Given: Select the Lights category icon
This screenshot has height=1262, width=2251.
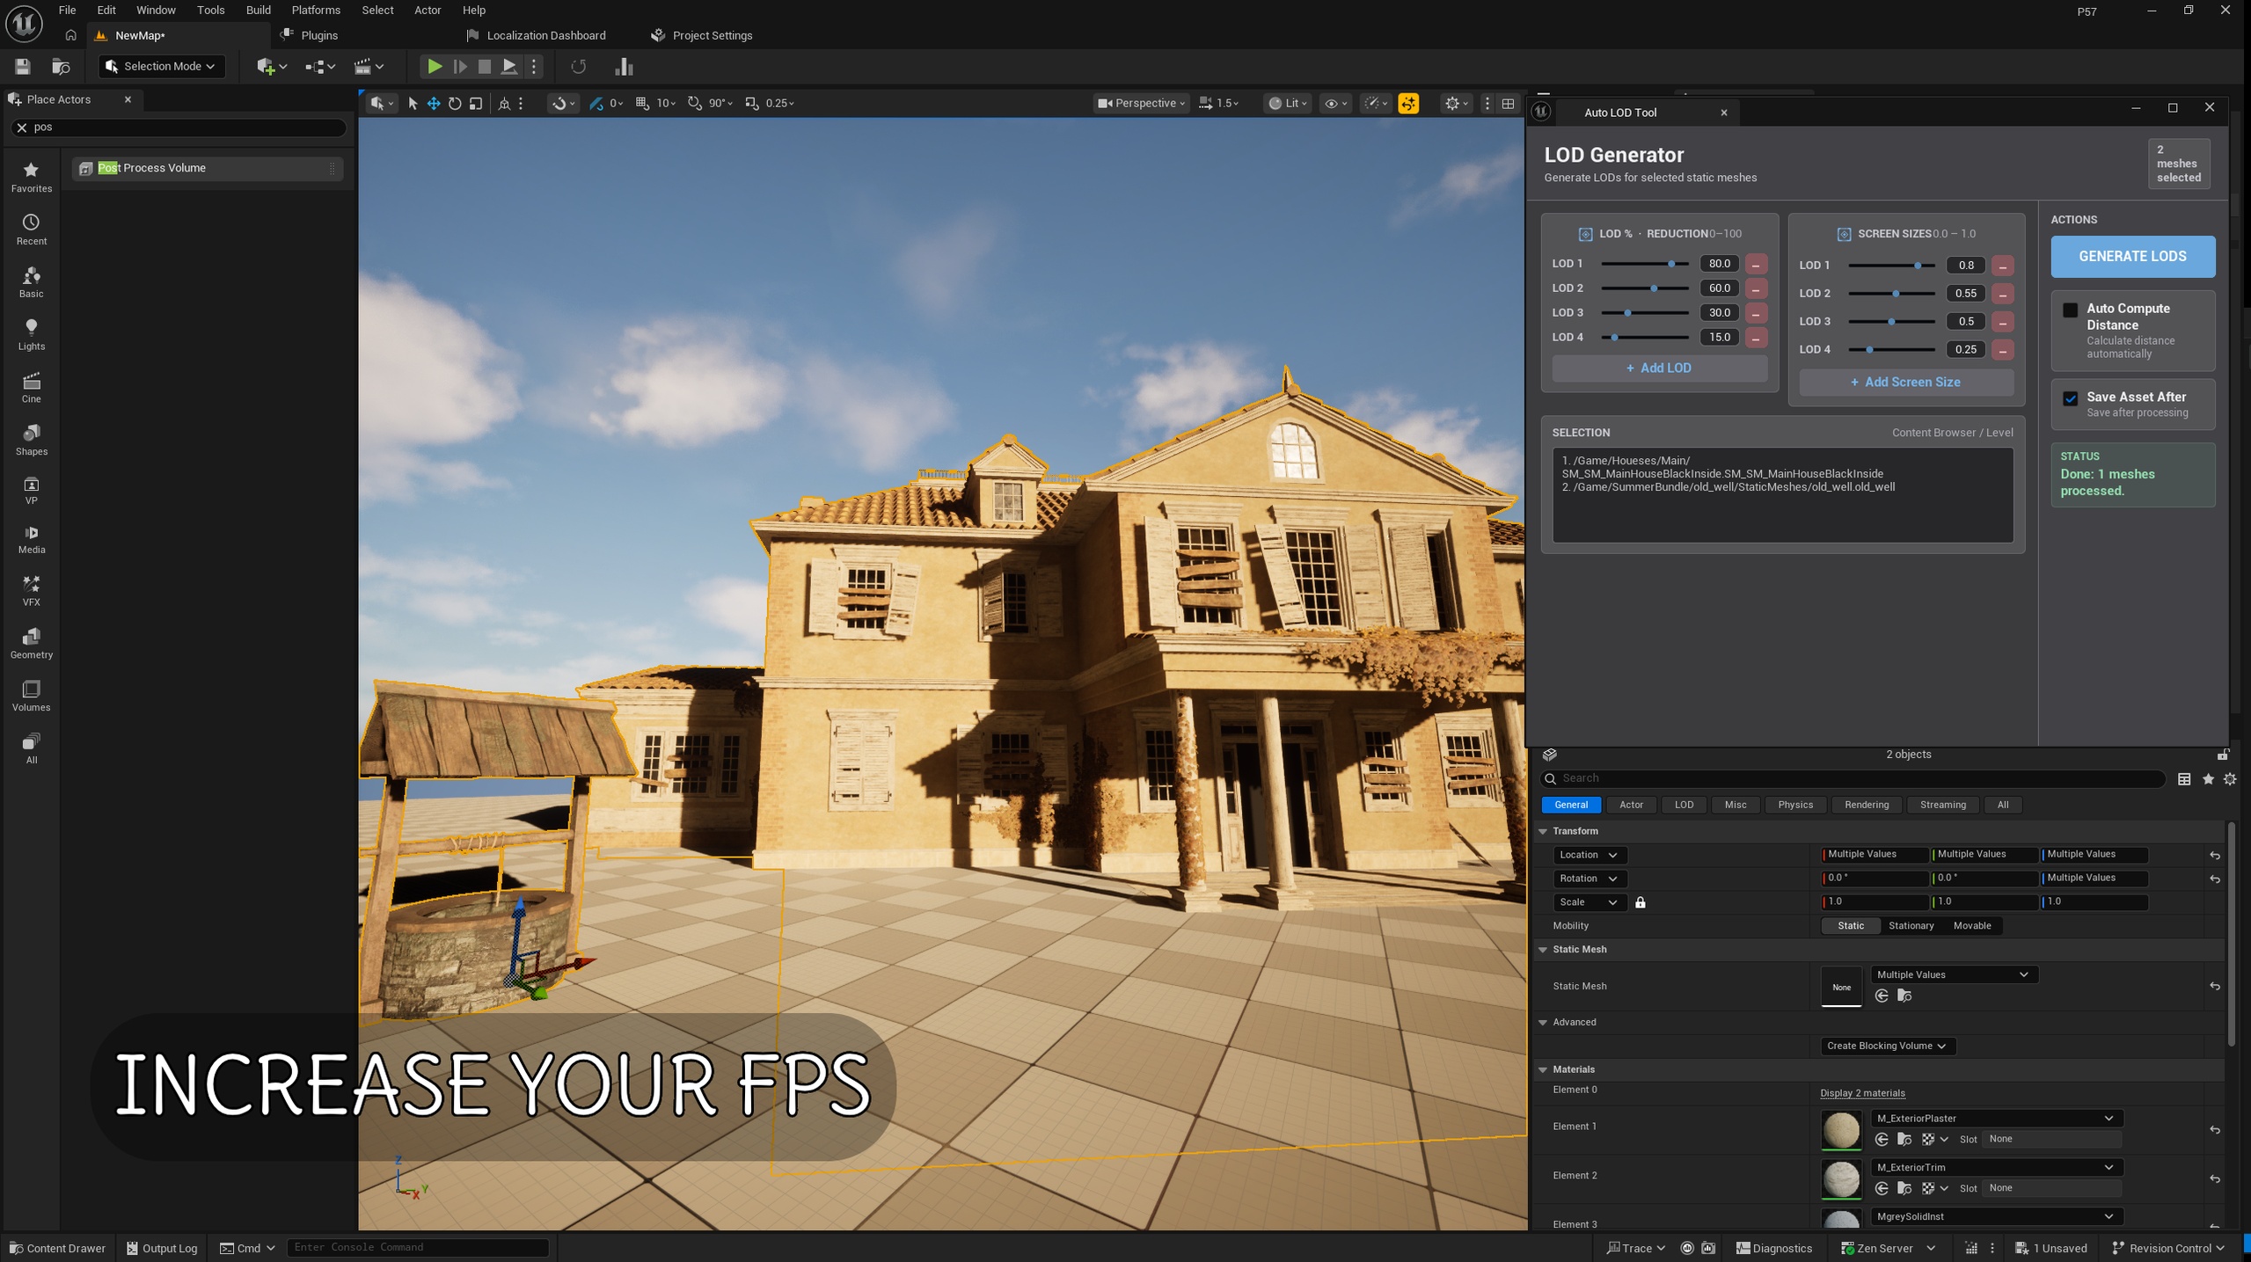Looking at the screenshot, I should [x=31, y=334].
